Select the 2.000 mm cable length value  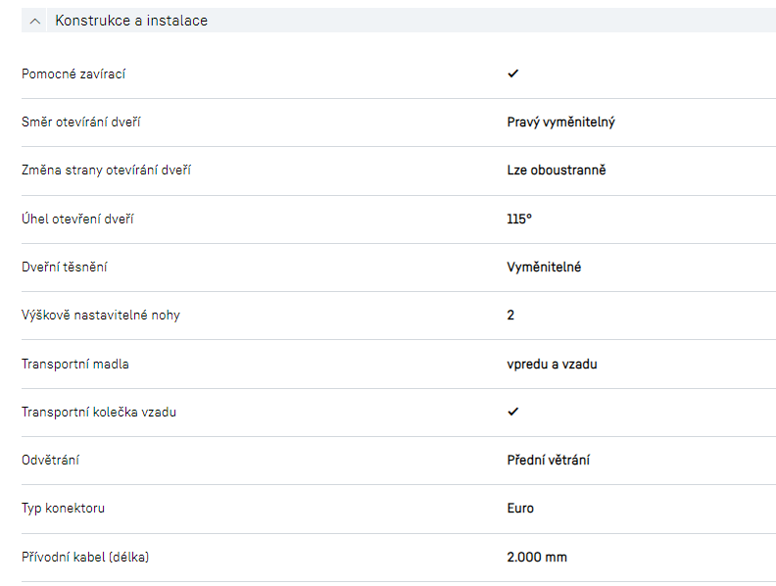(537, 558)
